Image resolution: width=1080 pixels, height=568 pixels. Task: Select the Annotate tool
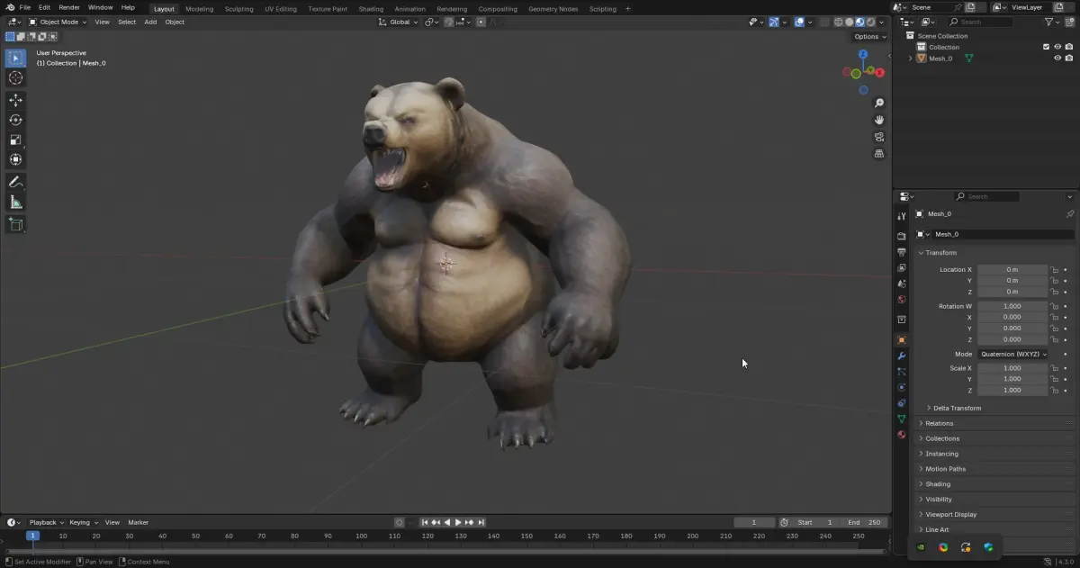(x=15, y=182)
